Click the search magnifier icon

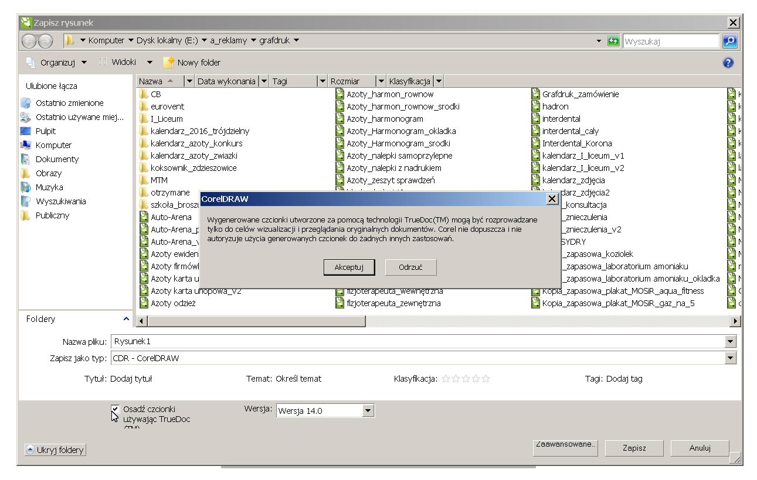[729, 41]
